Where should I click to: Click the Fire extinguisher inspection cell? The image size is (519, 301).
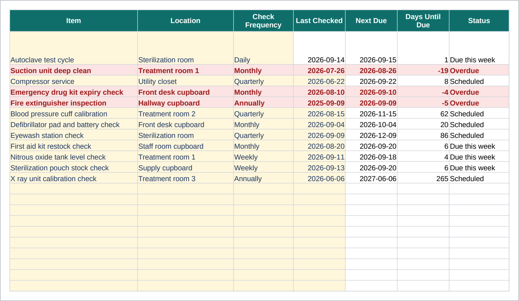(74, 103)
